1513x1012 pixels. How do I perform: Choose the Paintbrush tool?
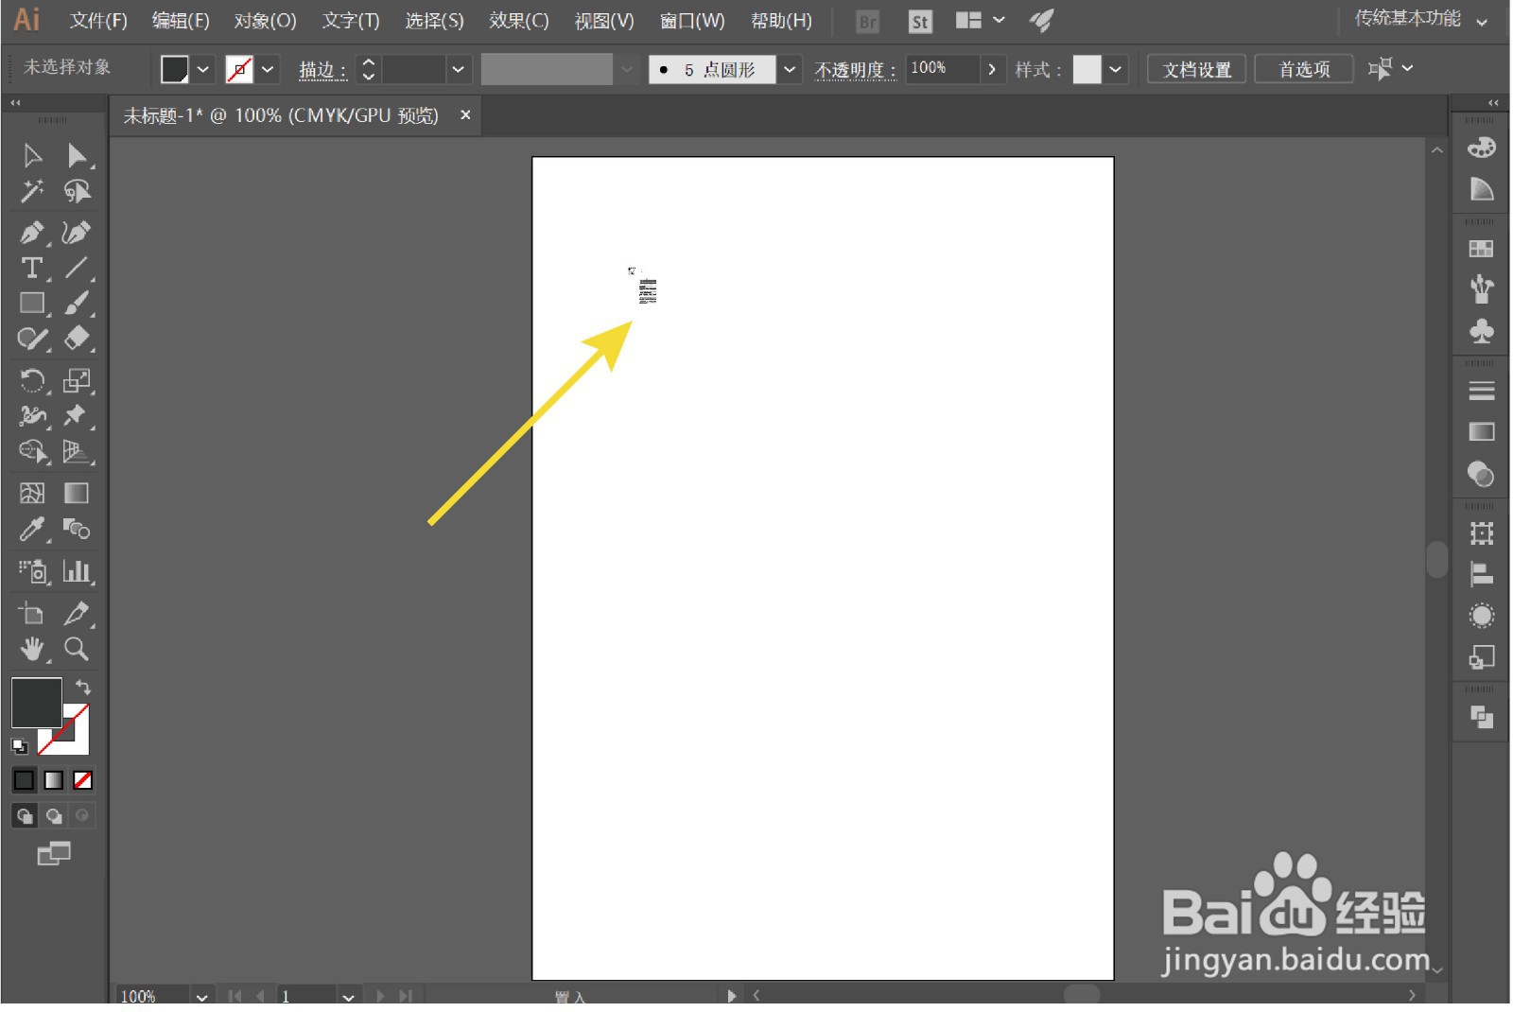(77, 304)
